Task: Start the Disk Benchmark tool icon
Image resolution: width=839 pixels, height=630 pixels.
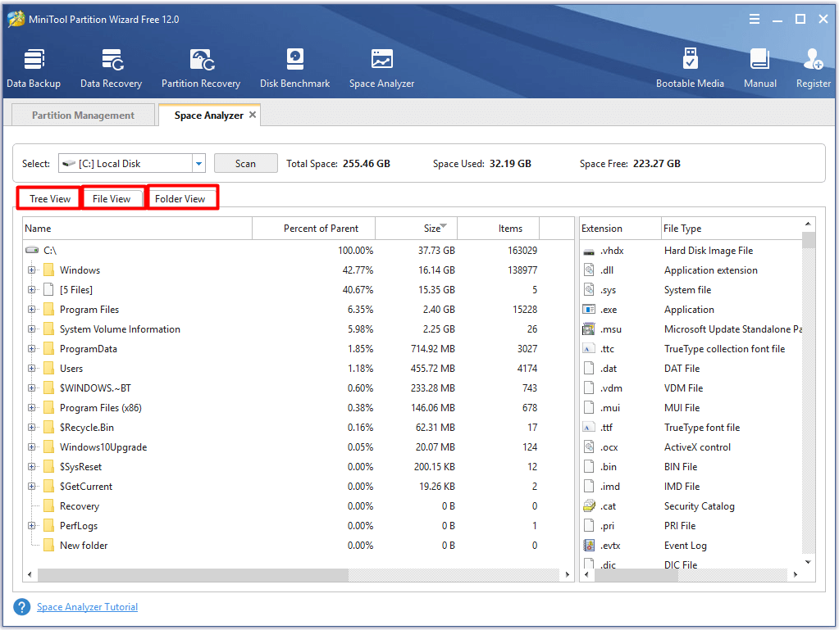Action: pos(294,59)
